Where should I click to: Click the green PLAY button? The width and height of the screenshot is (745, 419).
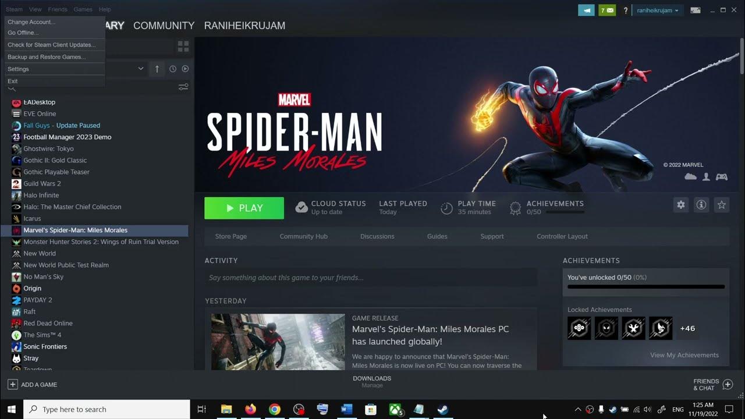point(244,208)
